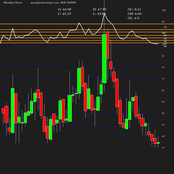Click the 43 price axis label

pyautogui.click(x=163, y=148)
